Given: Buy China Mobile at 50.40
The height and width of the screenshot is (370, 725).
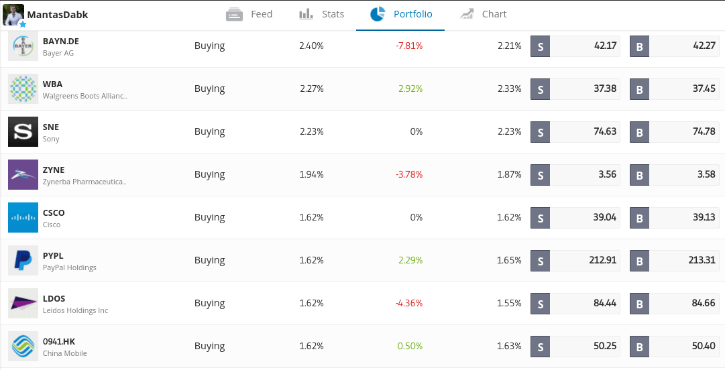Looking at the screenshot, I should click(x=675, y=347).
